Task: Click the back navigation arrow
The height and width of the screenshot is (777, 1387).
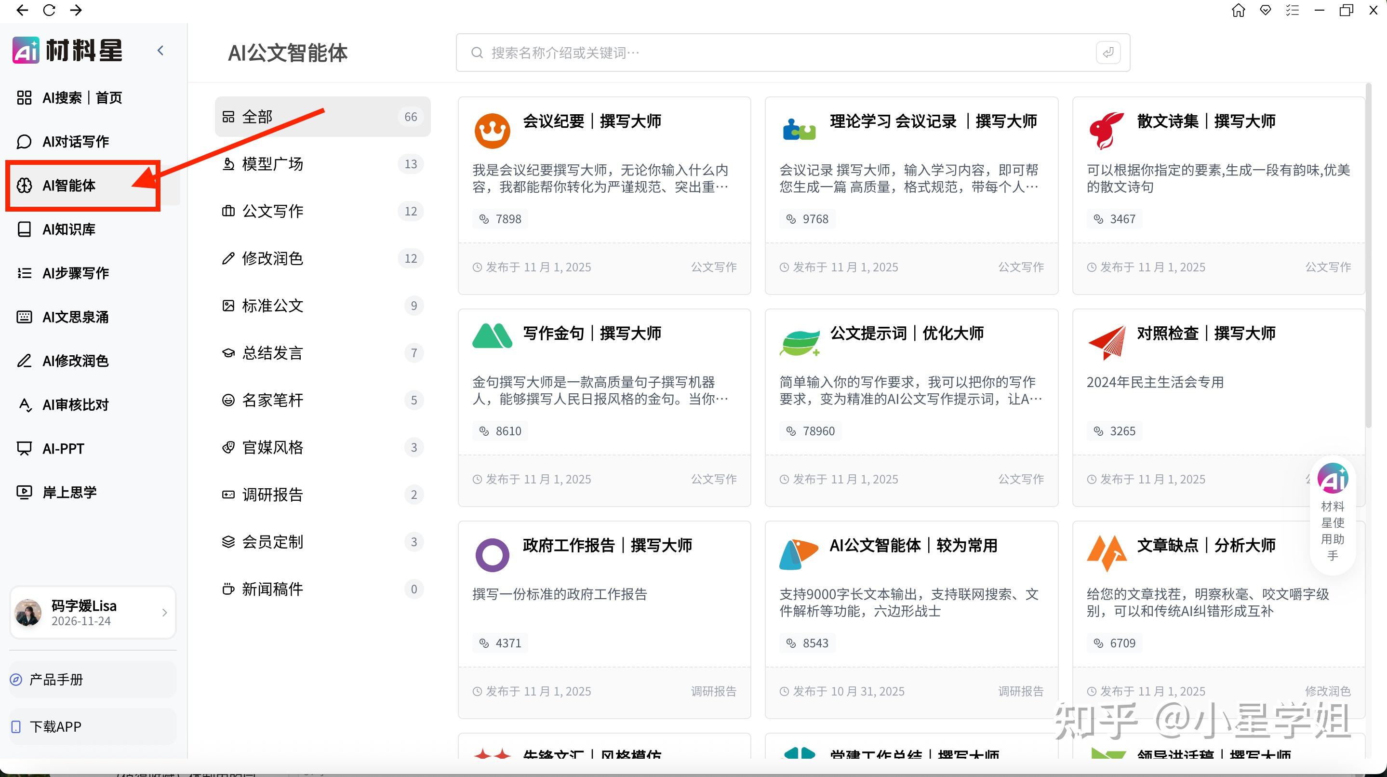Action: [x=22, y=10]
